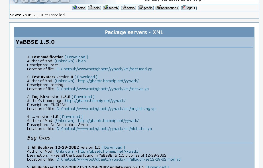Visit the English package author's homepage URL

[x=95, y=101]
